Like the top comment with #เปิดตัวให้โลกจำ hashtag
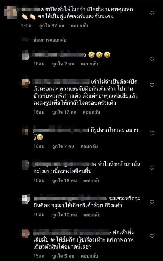This screenshot has width=163, height=261. click(152, 13)
